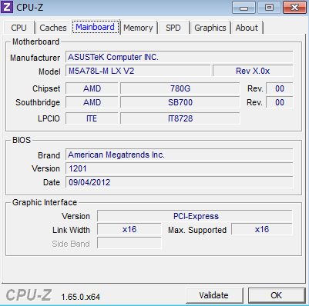Viewport: 309px width, 306px height.
Task: Click the ITE LPCIO vendor field
Action: pos(92,118)
